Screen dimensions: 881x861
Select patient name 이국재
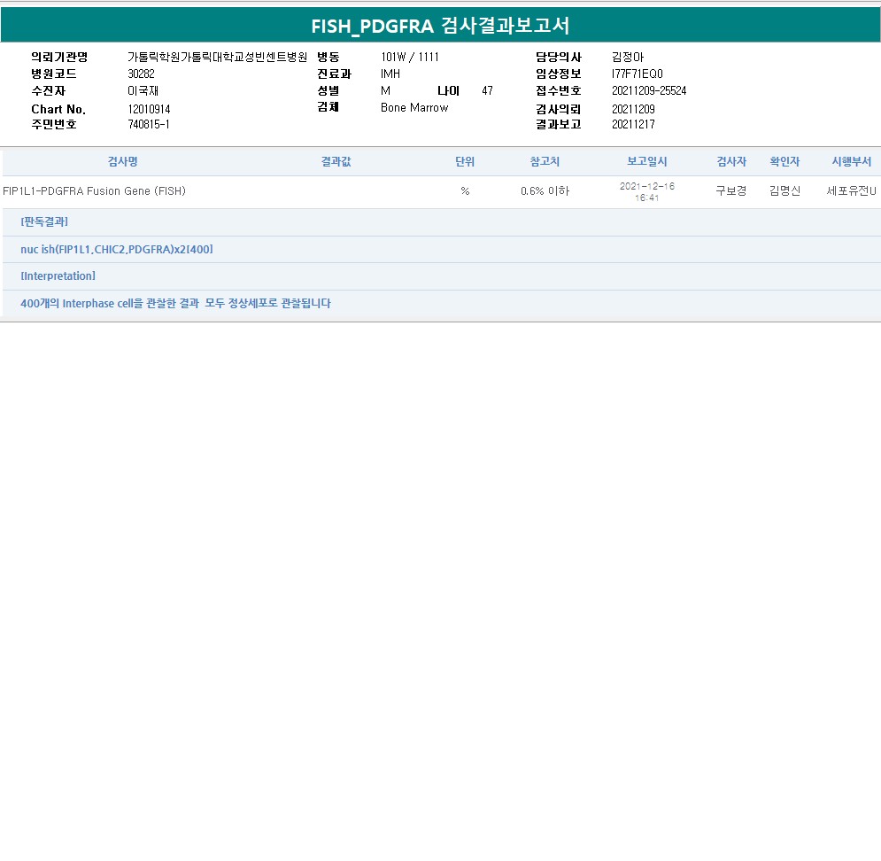click(x=143, y=90)
